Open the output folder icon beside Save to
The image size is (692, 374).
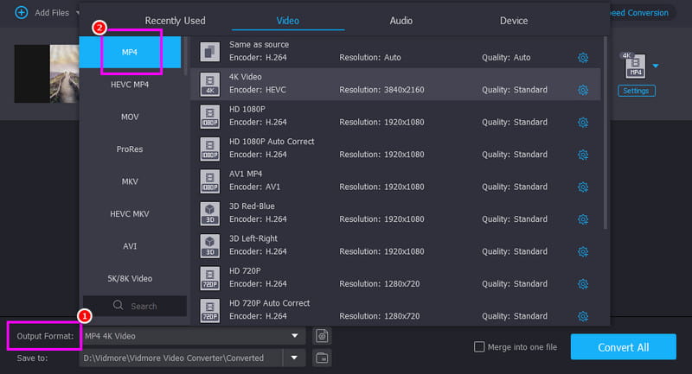coord(322,358)
